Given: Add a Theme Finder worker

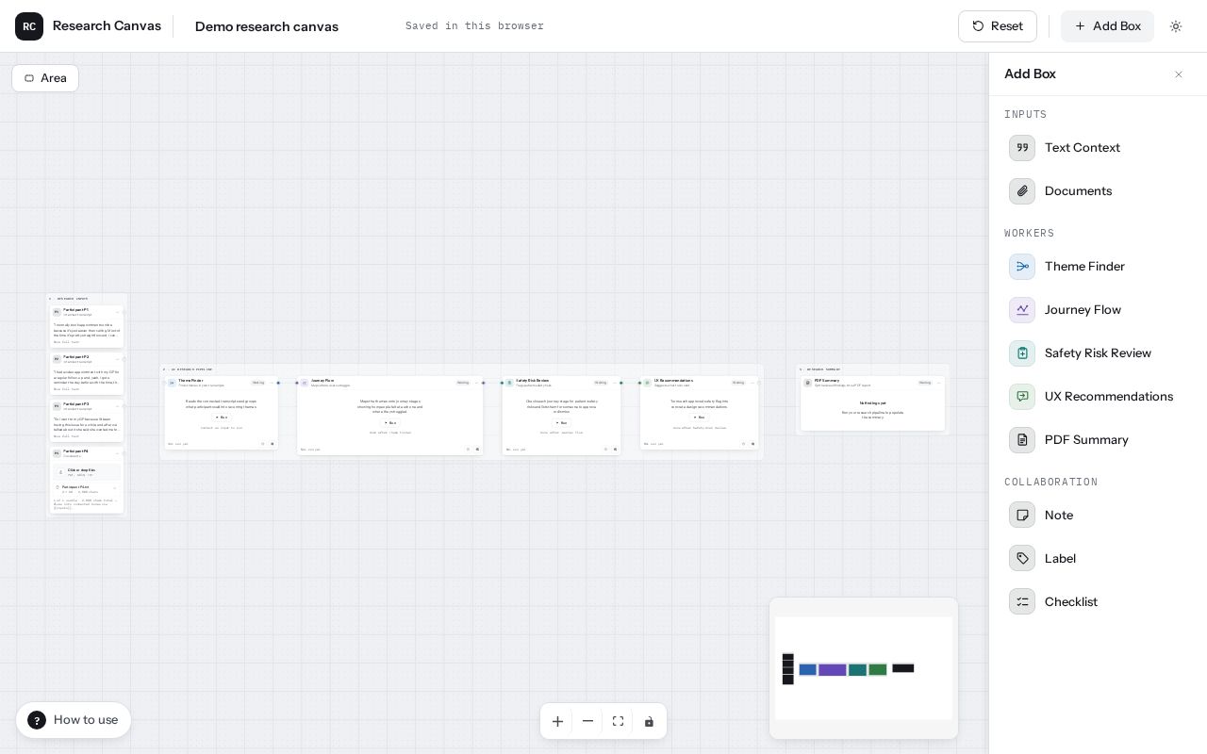Looking at the screenshot, I should click(x=1098, y=267).
